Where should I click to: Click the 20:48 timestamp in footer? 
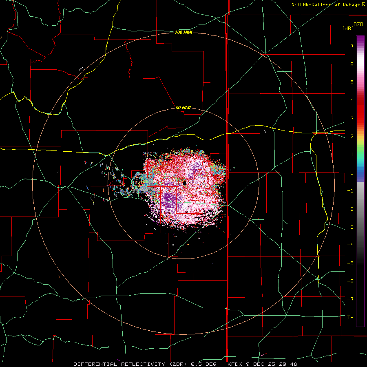tap(288, 364)
